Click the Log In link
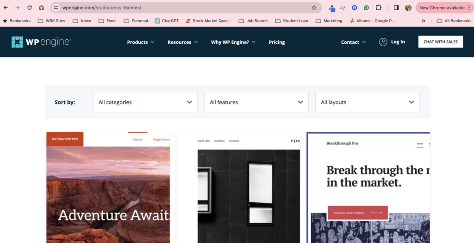This screenshot has width=474, height=243. [398, 42]
